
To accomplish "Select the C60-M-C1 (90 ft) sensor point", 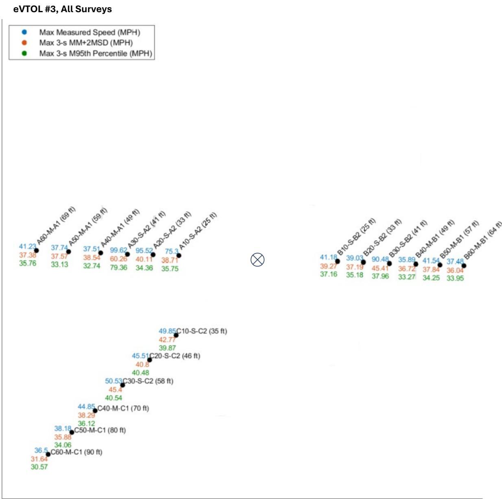I will (x=48, y=454).
